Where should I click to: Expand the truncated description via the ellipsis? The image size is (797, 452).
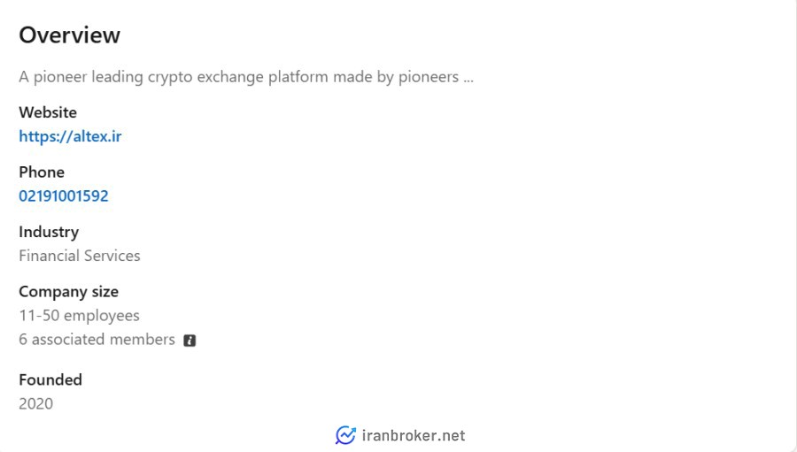468,77
